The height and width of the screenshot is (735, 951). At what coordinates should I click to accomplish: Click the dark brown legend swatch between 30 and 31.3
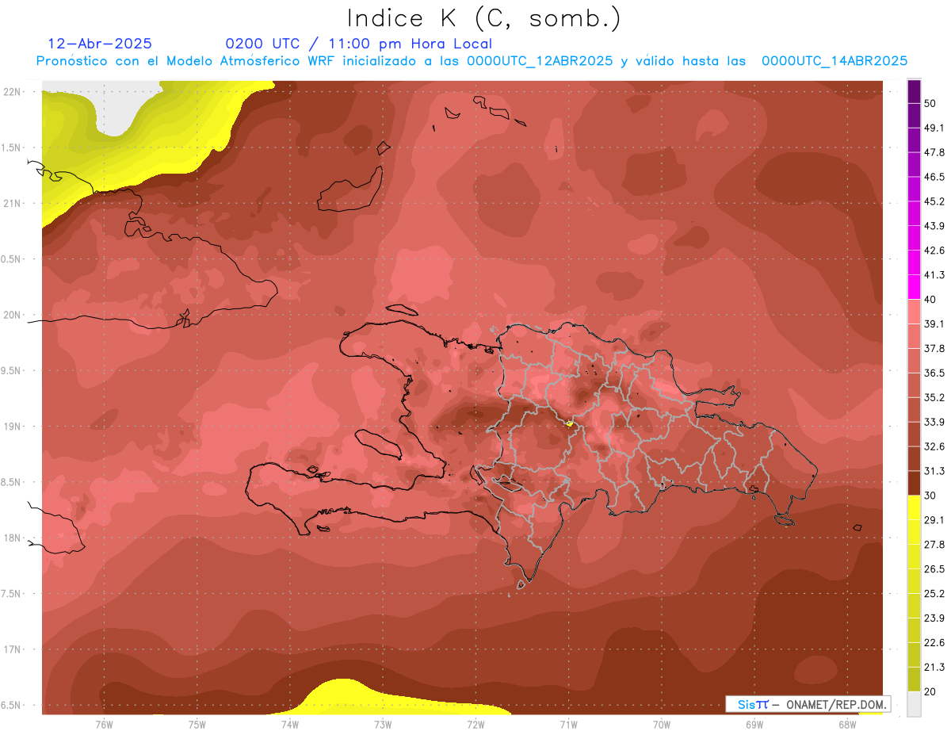point(914,483)
